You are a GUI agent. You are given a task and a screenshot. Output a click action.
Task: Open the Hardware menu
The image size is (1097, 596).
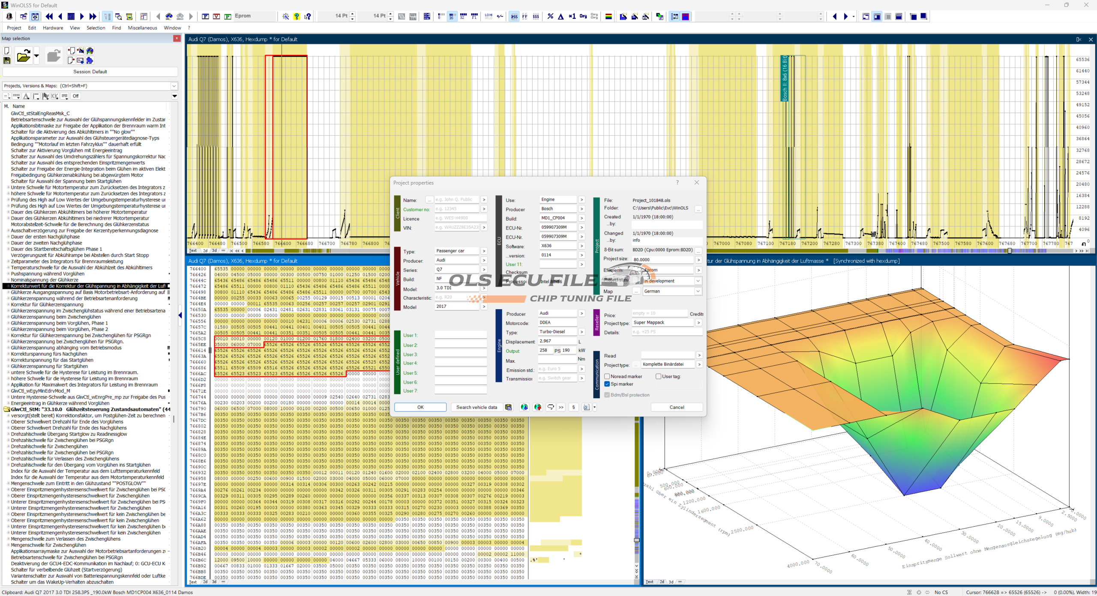[53, 28]
